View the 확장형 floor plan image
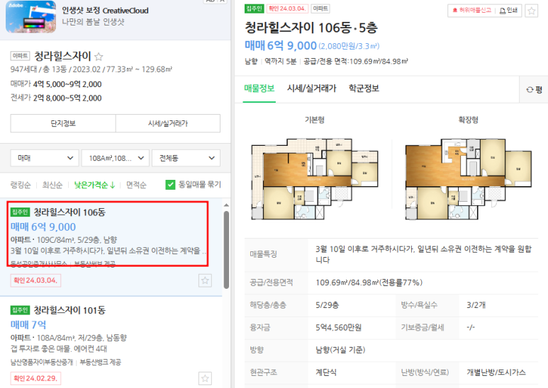The width and height of the screenshot is (548, 388). [469, 179]
